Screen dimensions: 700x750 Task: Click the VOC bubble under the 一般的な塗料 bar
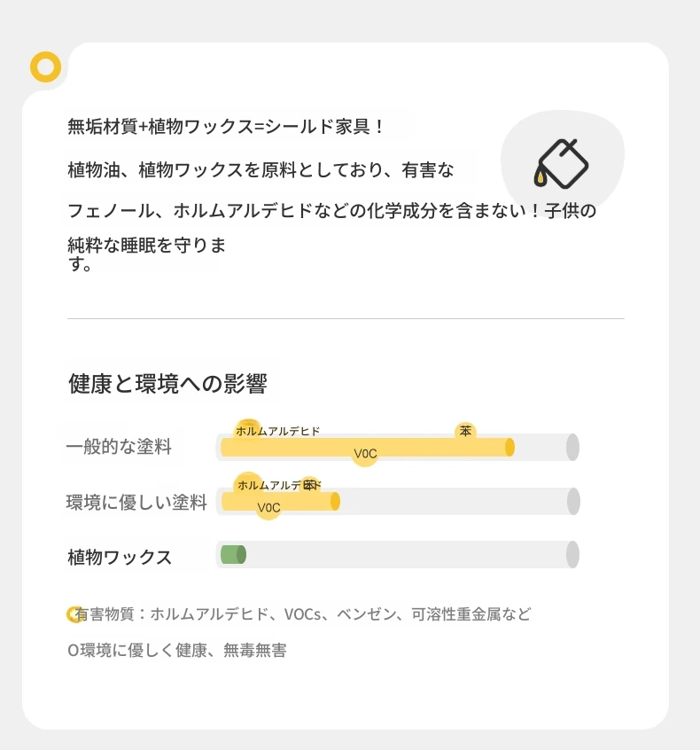[365, 453]
